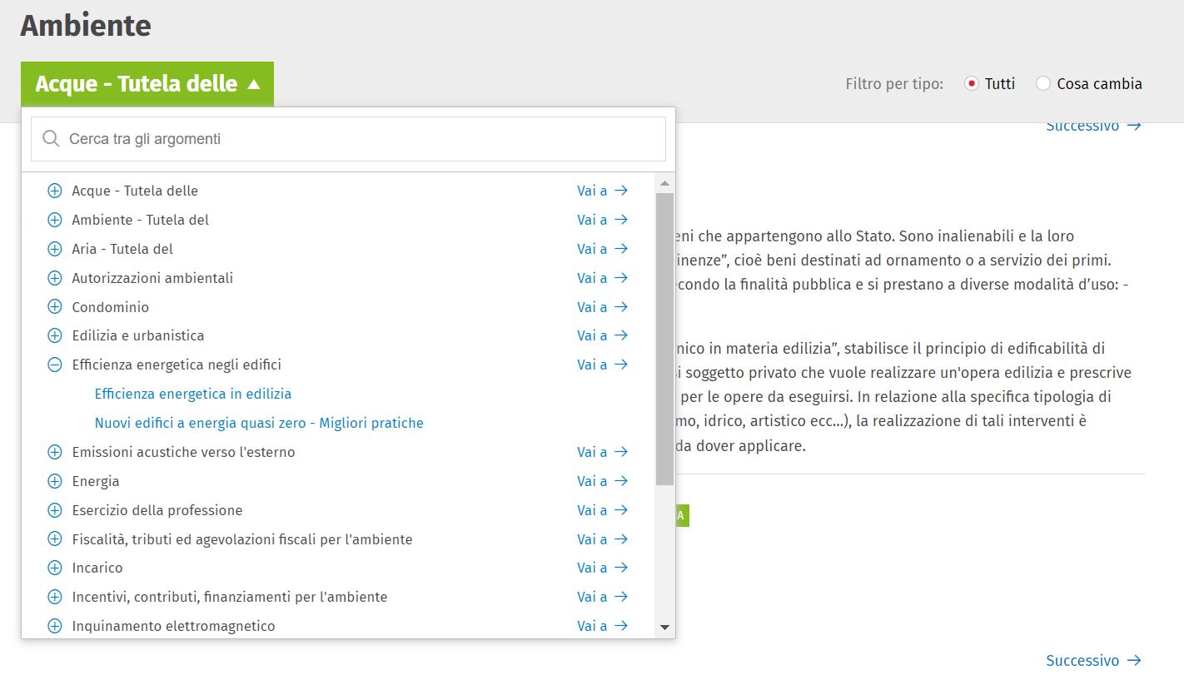The width and height of the screenshot is (1184, 680).
Task: Expand the Inquinamento elettromagnetico plus icon
Action: click(x=55, y=626)
